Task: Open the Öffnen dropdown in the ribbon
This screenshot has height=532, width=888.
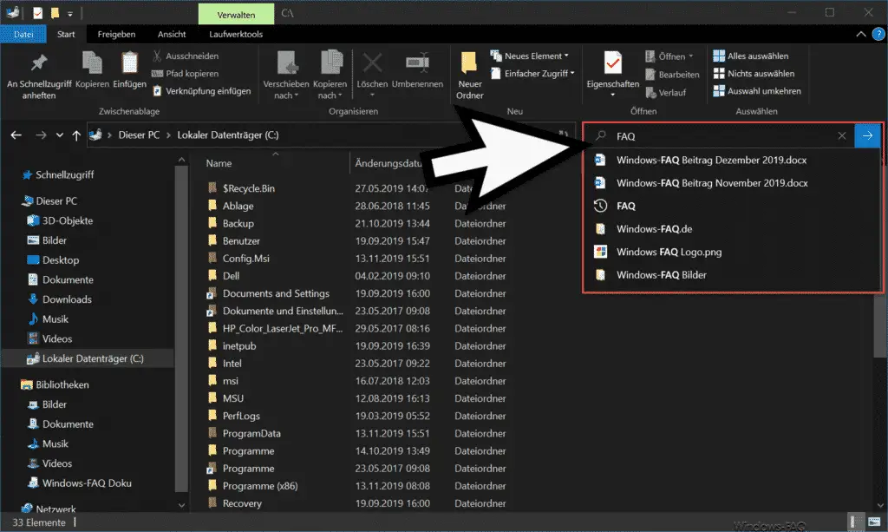Action: 669,56
